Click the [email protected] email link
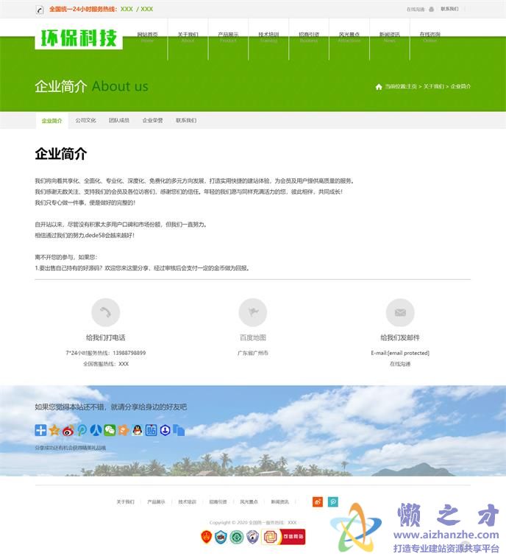This screenshot has width=506, height=556. (409, 353)
